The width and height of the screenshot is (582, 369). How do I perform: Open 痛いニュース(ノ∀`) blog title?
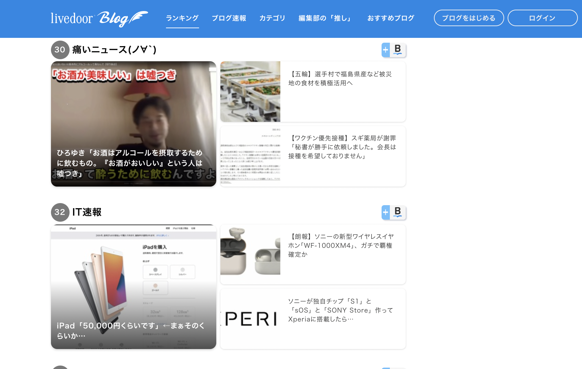pyautogui.click(x=114, y=50)
